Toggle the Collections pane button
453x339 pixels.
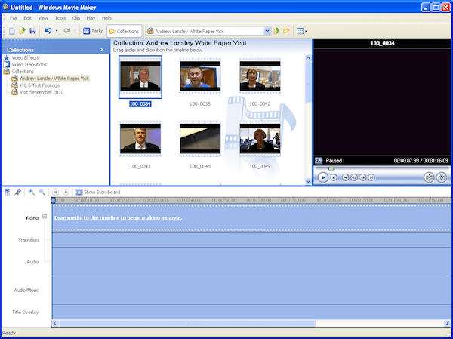click(x=125, y=31)
